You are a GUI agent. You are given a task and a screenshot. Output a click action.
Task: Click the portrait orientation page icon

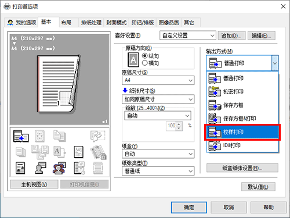[133, 60]
